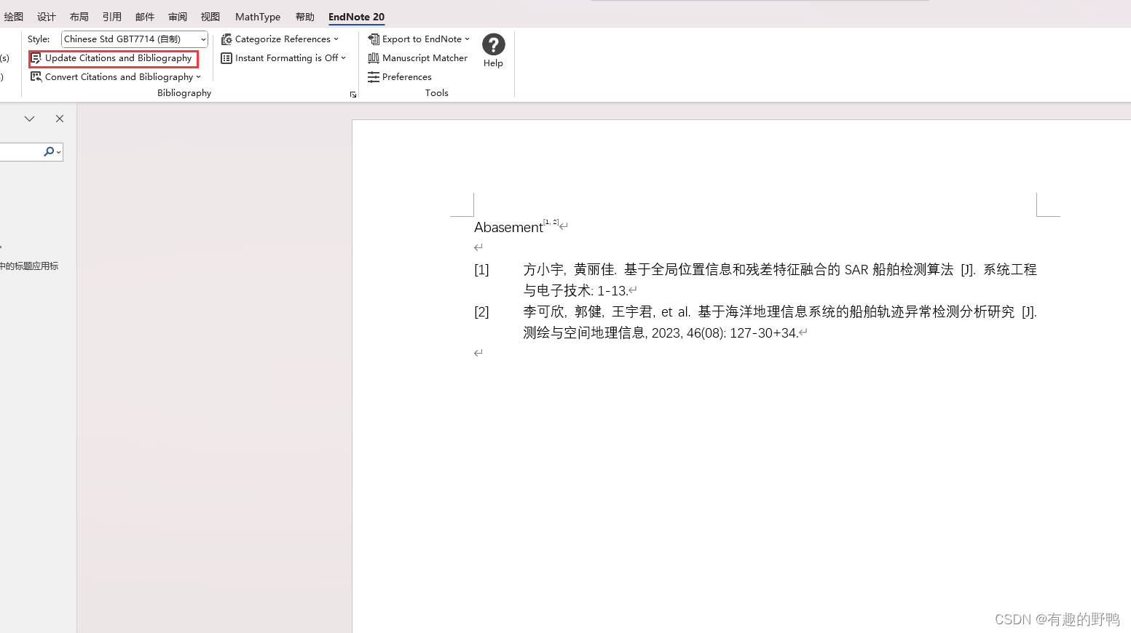The width and height of the screenshot is (1131, 633).
Task: Open the 引用 tab
Action: [x=112, y=17]
